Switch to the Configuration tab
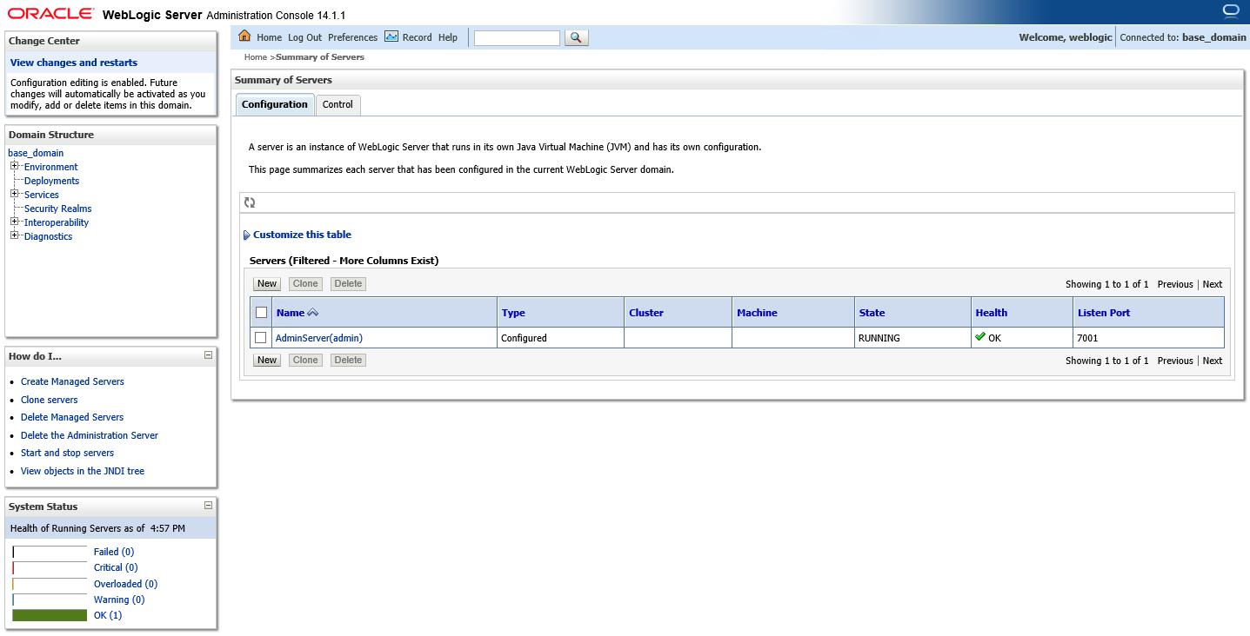 (275, 104)
